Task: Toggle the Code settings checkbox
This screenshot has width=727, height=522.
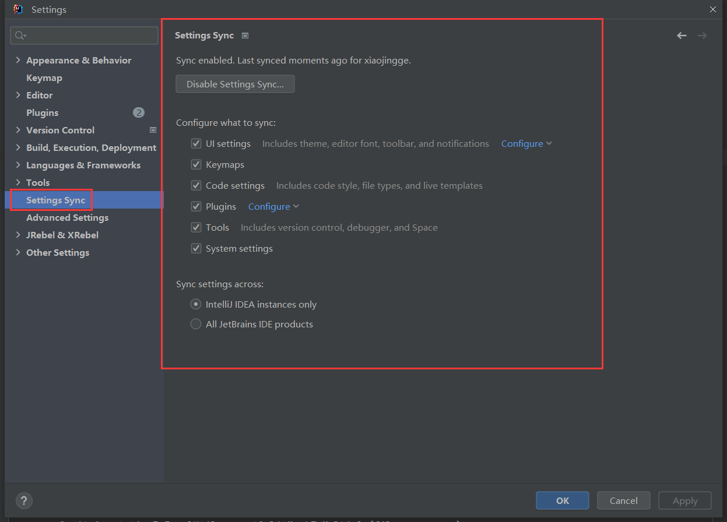Action: click(x=196, y=186)
